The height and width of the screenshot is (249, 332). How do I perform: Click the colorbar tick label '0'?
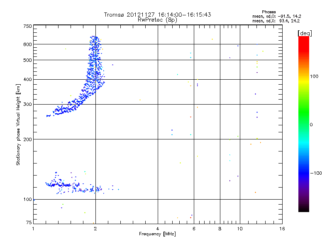pos(311,125)
